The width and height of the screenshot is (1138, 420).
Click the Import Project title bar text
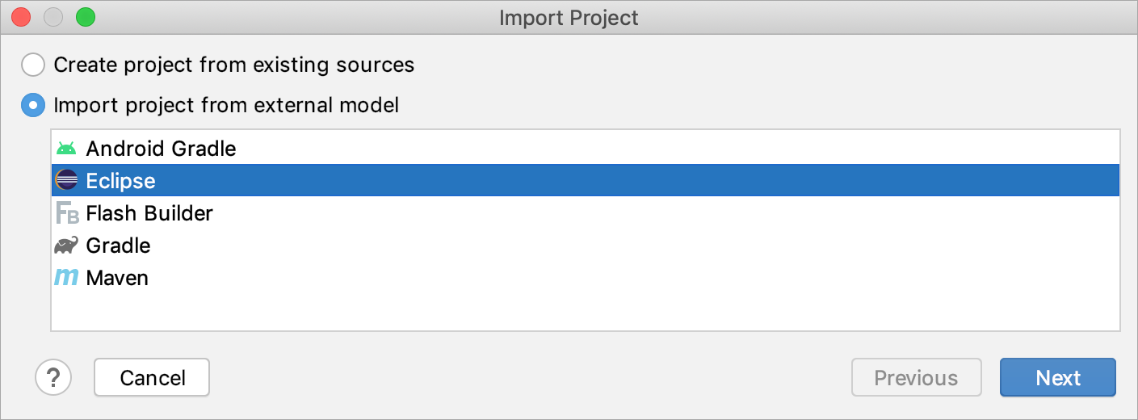569,18
